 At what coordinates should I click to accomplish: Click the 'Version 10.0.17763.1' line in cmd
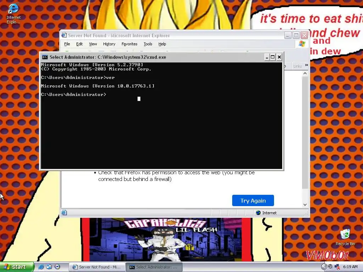(x=98, y=86)
